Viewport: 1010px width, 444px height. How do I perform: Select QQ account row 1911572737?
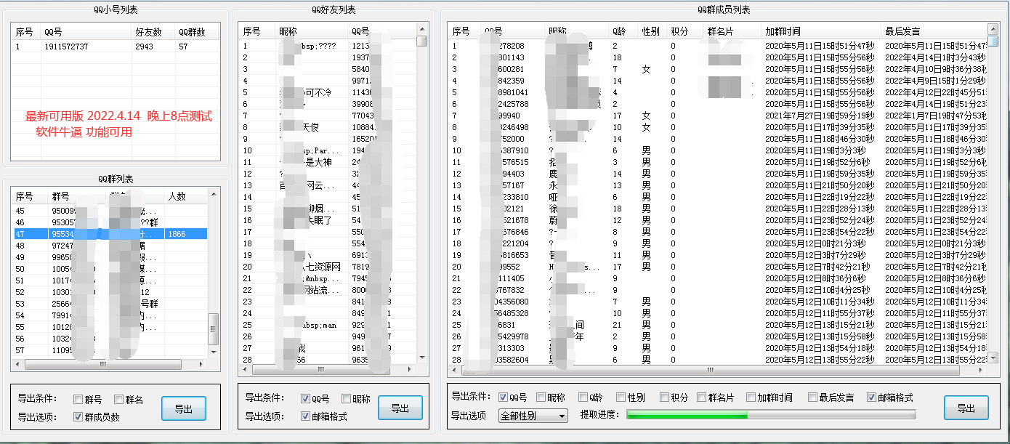(x=65, y=47)
